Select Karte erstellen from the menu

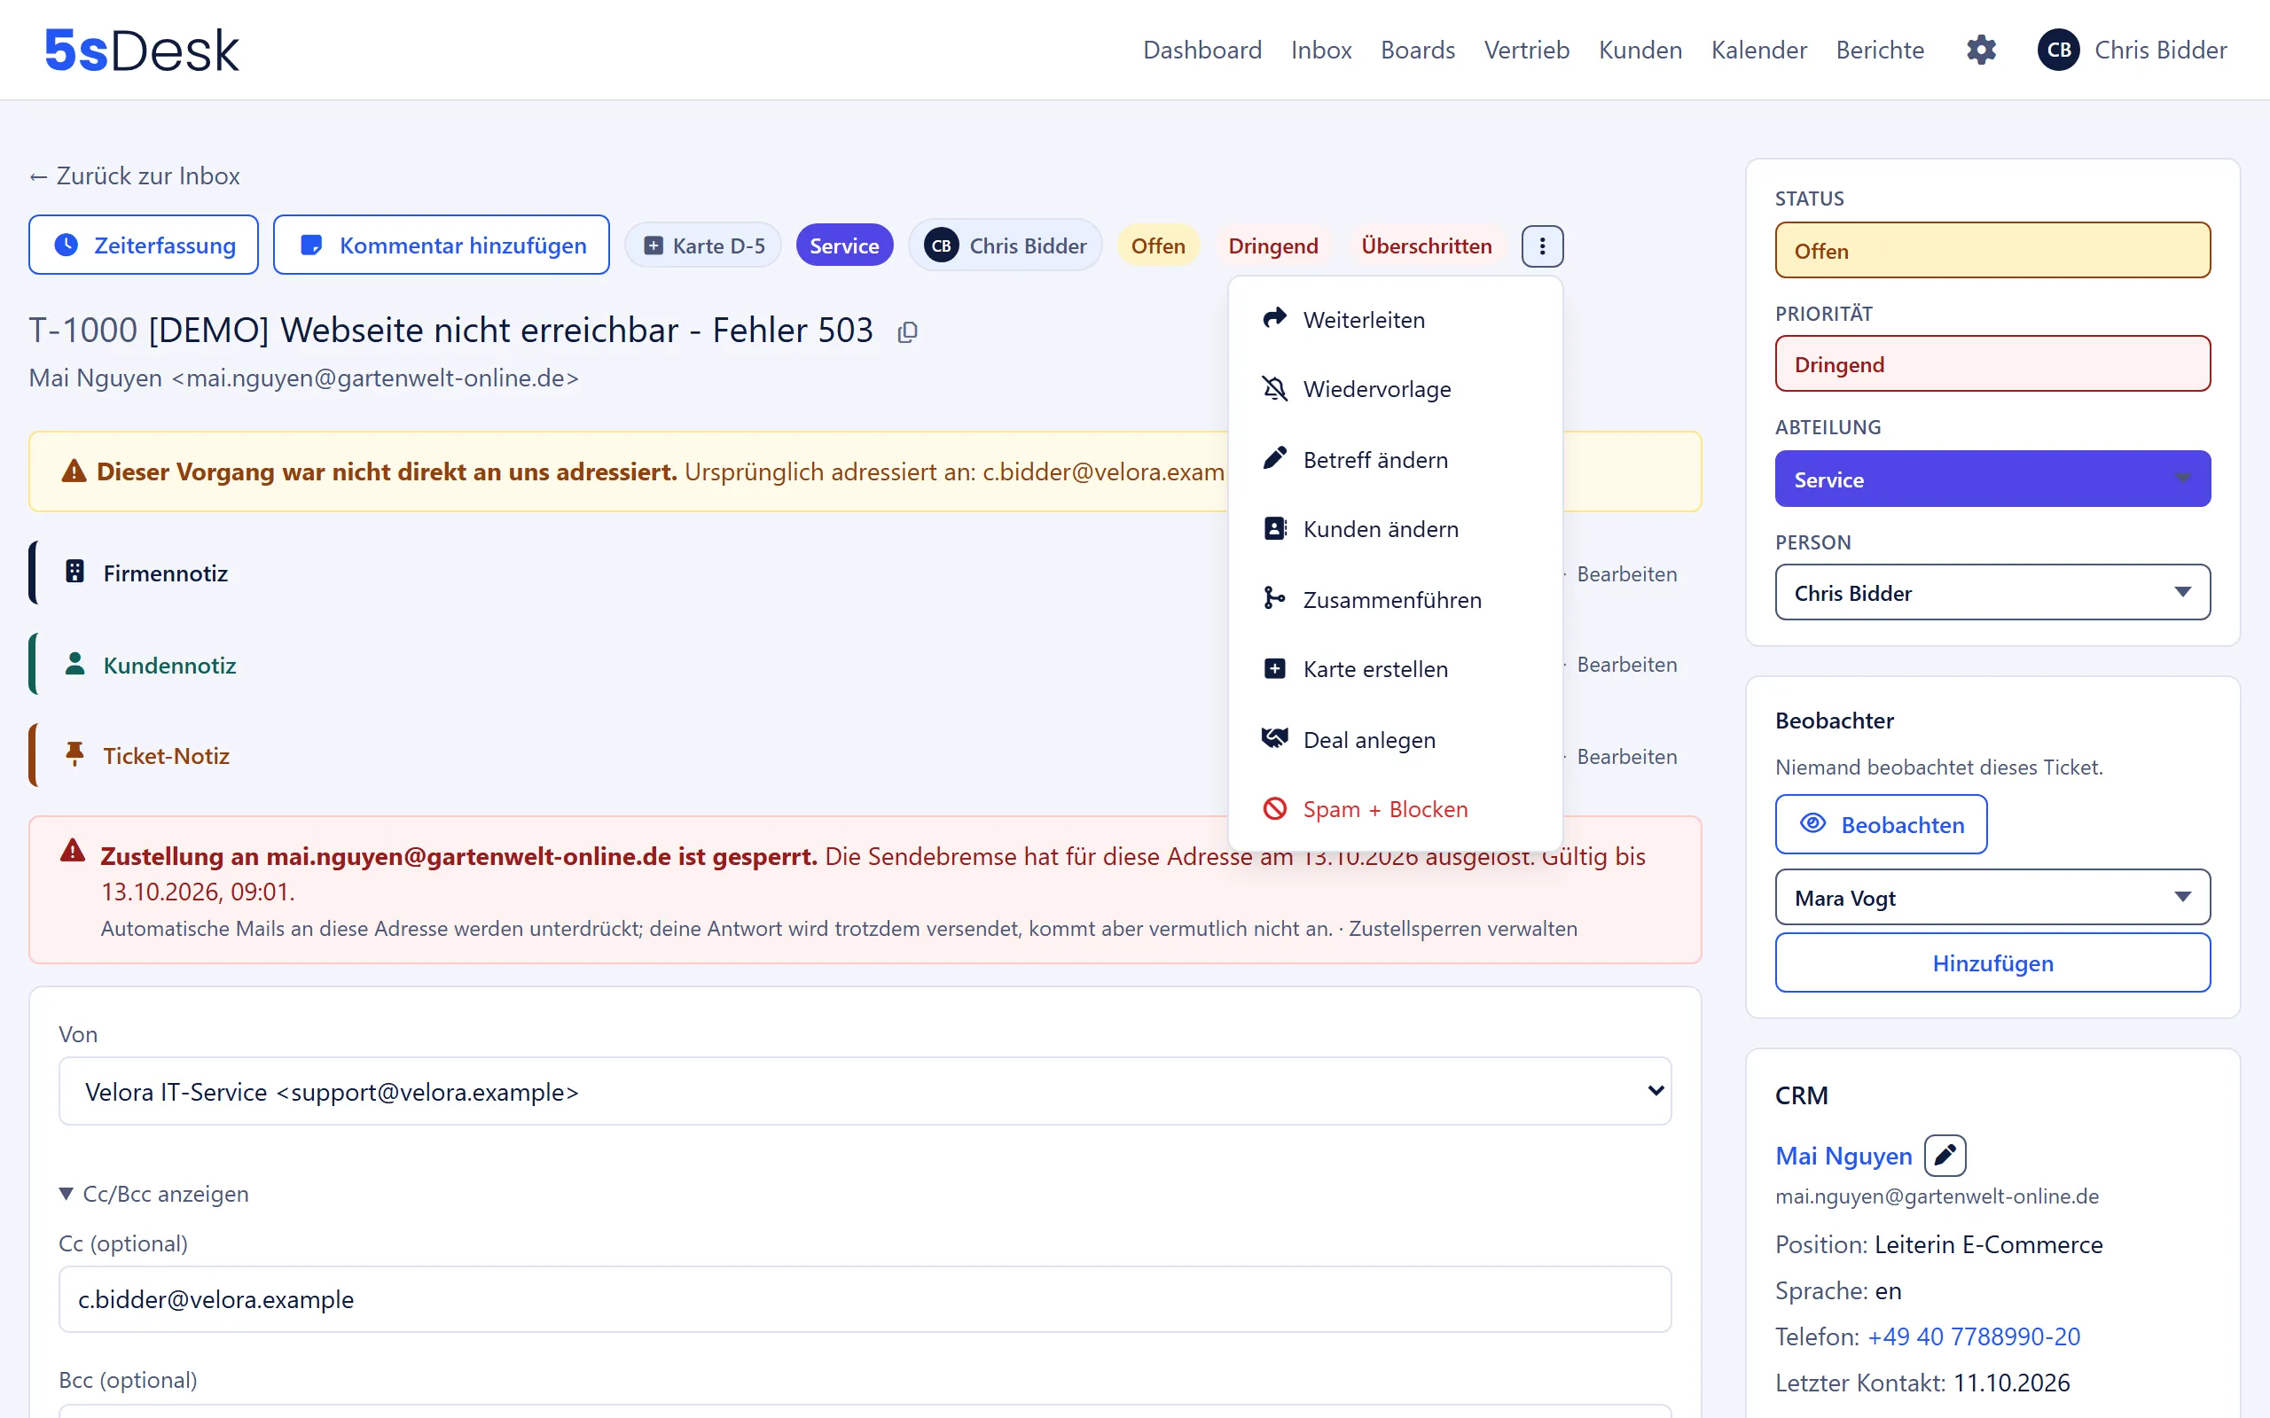pos(1395,670)
